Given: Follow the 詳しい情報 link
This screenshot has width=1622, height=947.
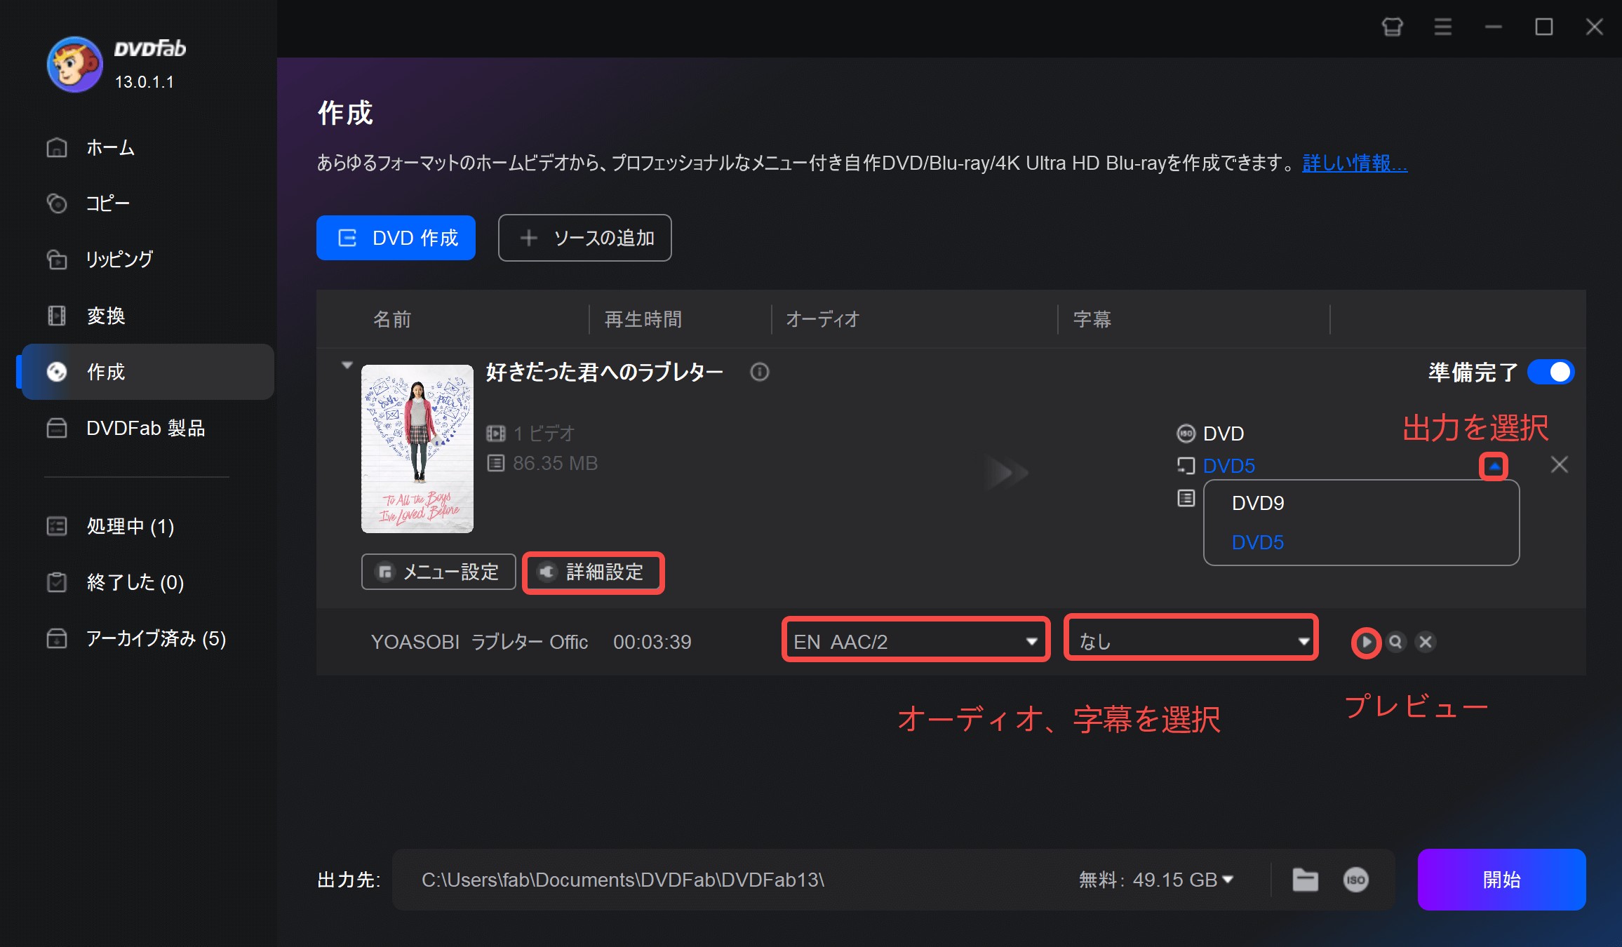Looking at the screenshot, I should pos(1355,163).
